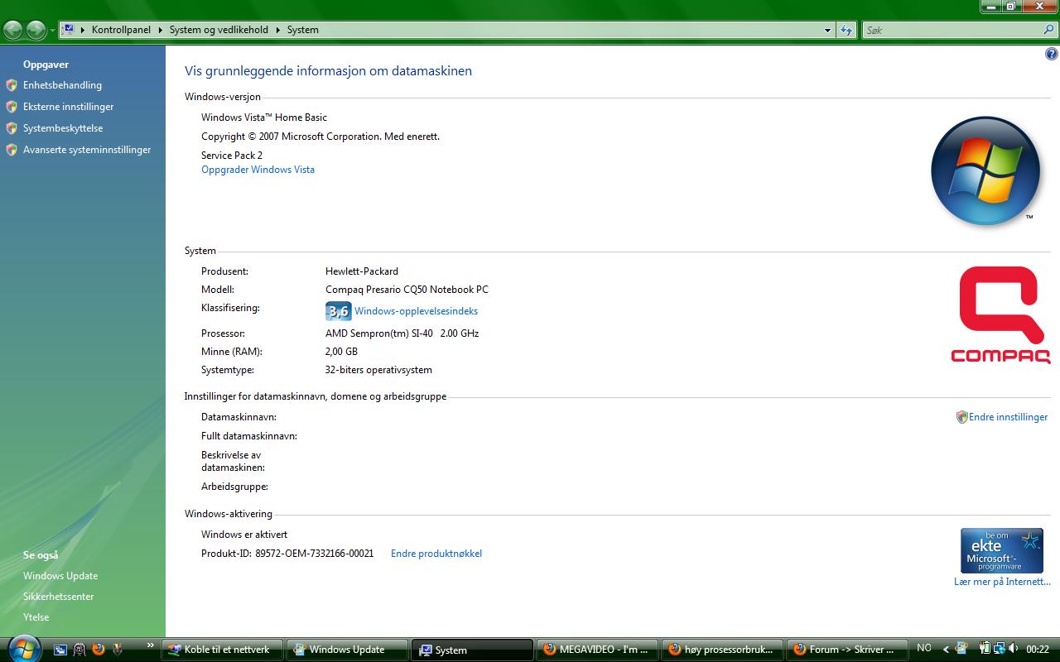This screenshot has width=1060, height=662.
Task: Click battery power tray icon
Action: pos(985,649)
